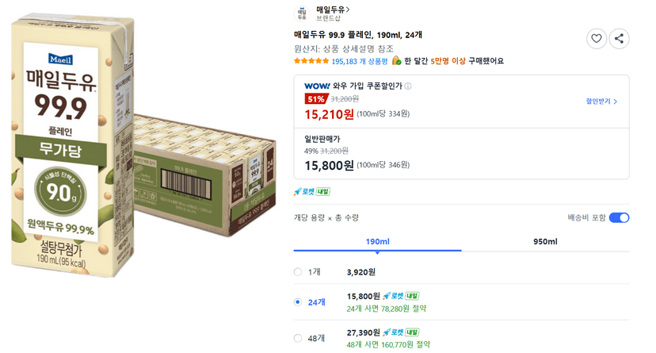Click the share icon button
This screenshot has height=353, width=656.
[619, 39]
